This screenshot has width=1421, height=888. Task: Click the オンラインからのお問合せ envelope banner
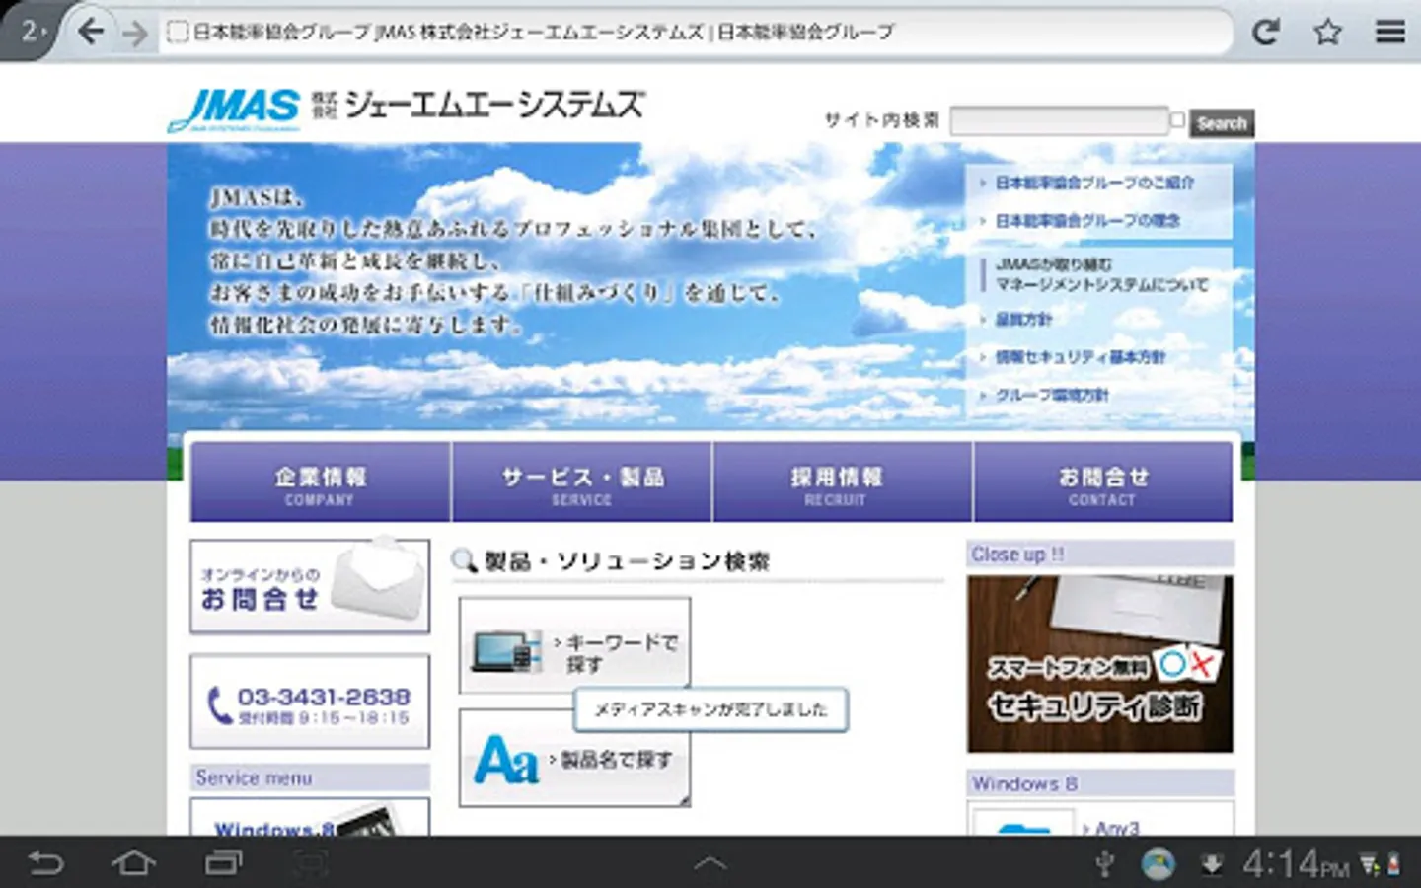click(x=310, y=587)
